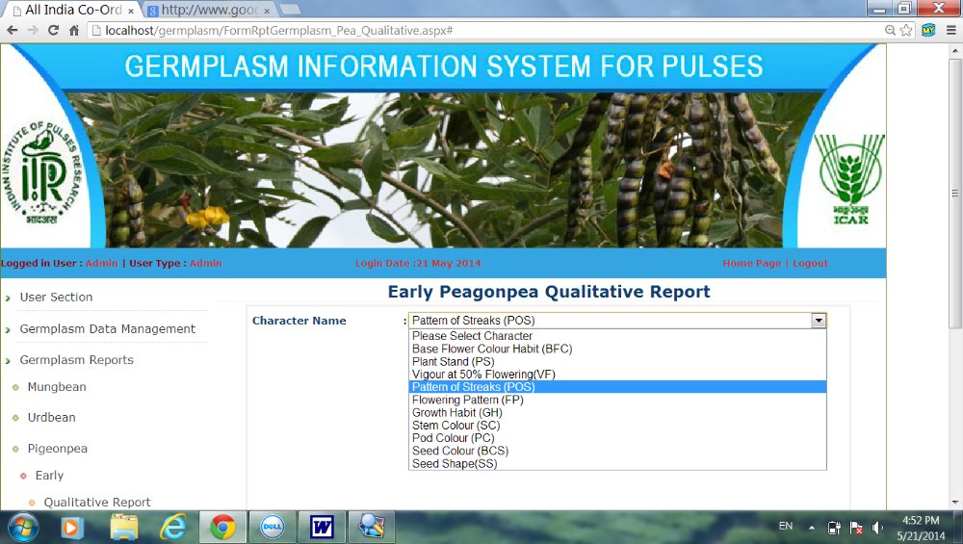Select Base Flower Colour Habit (BFC) option
963x544 pixels.
coord(617,349)
